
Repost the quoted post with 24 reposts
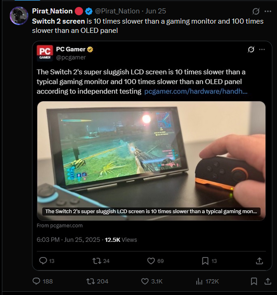click(101, 261)
